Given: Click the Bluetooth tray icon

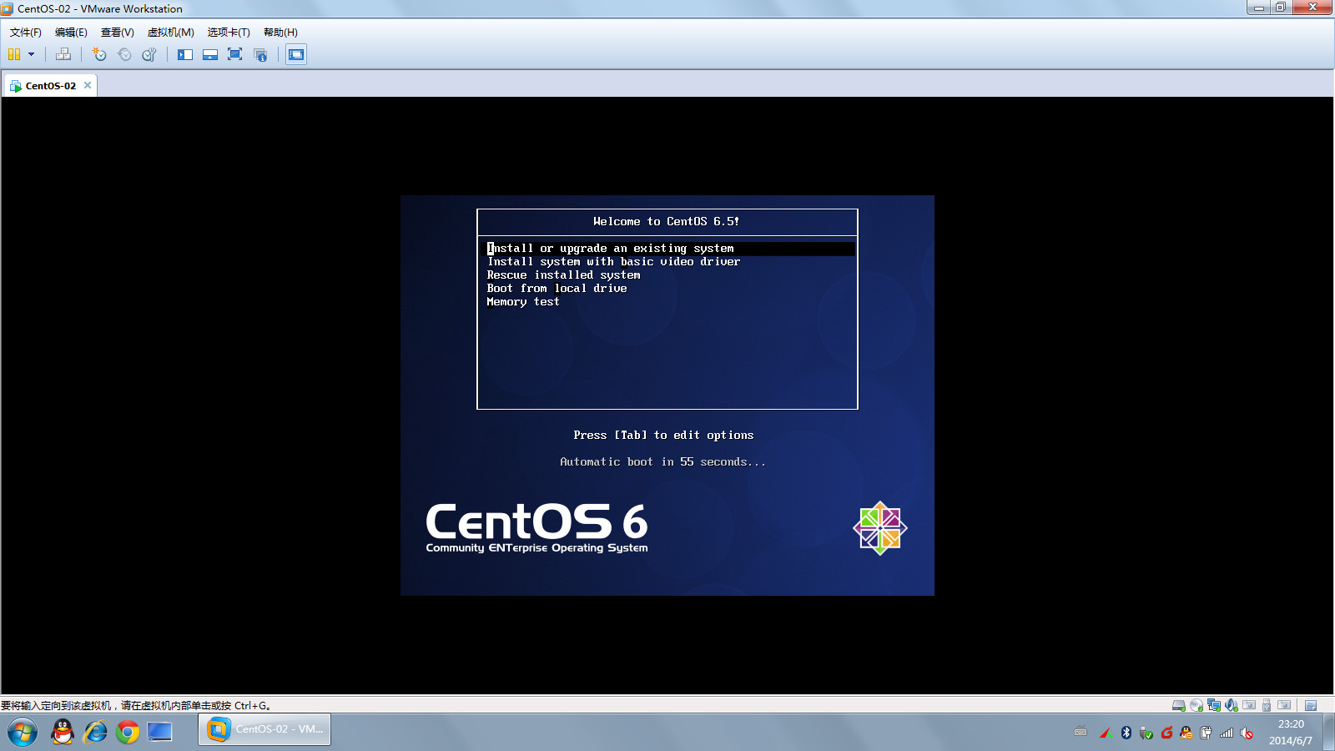Looking at the screenshot, I should tap(1126, 733).
